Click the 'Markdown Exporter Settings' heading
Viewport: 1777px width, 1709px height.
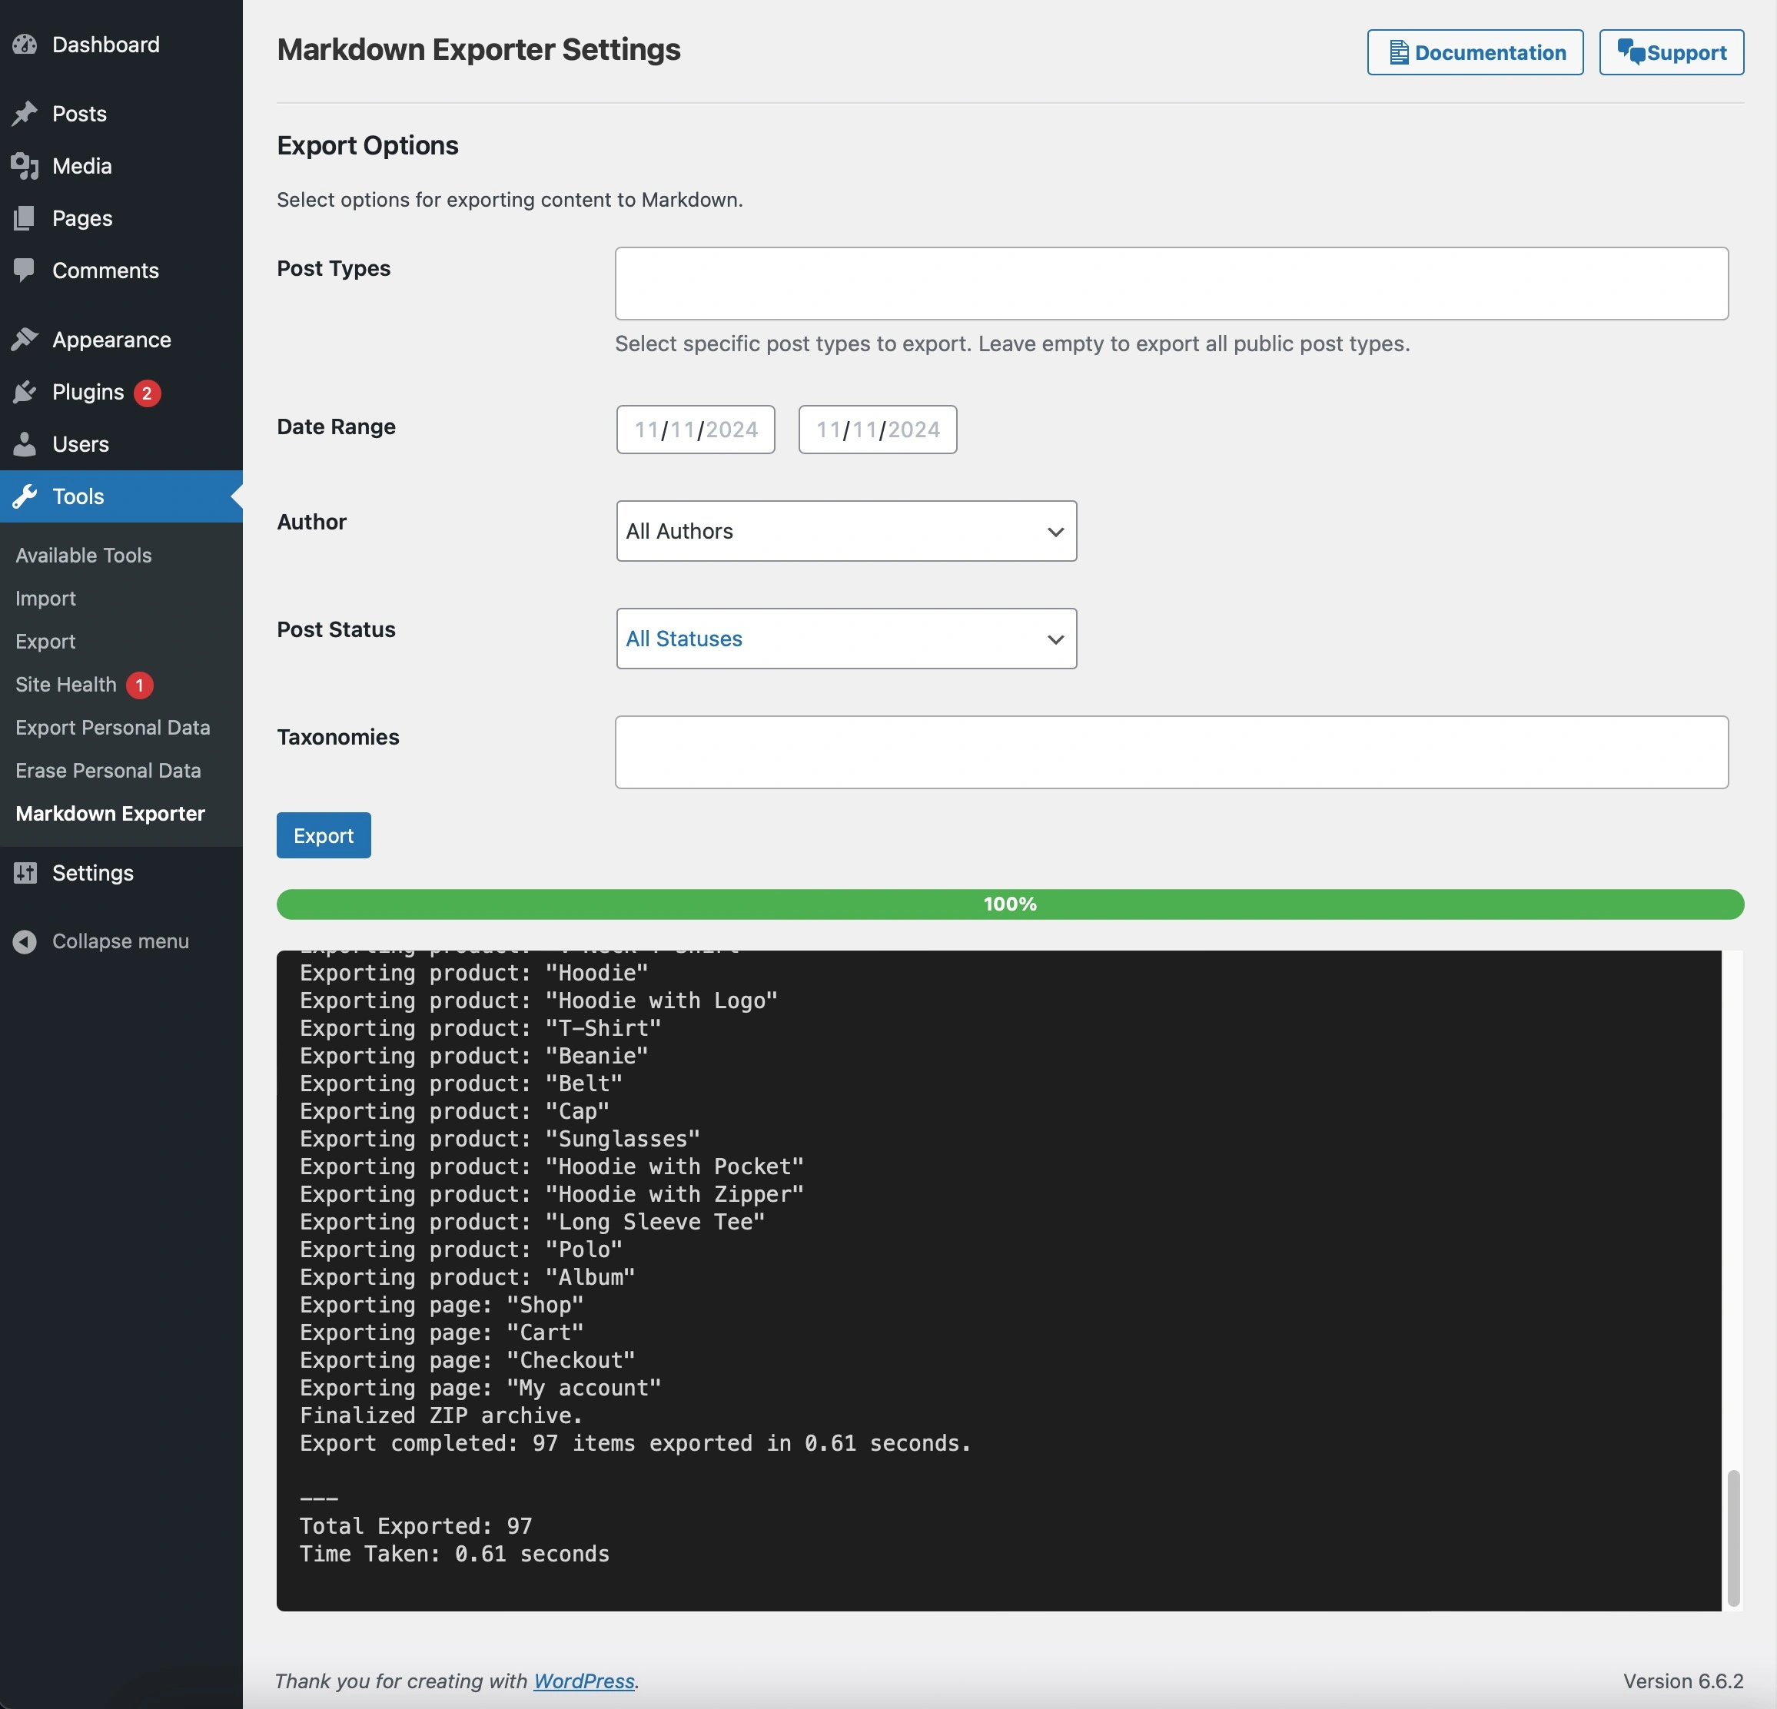click(x=479, y=49)
